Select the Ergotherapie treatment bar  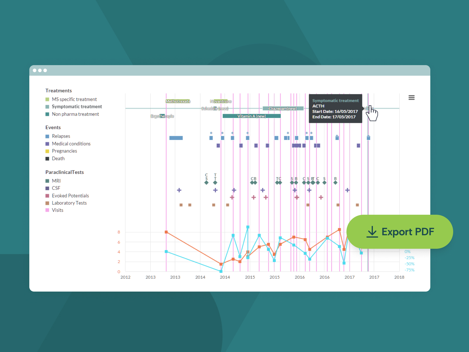click(162, 116)
